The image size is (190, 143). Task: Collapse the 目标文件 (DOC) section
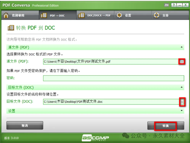click(x=182, y=87)
